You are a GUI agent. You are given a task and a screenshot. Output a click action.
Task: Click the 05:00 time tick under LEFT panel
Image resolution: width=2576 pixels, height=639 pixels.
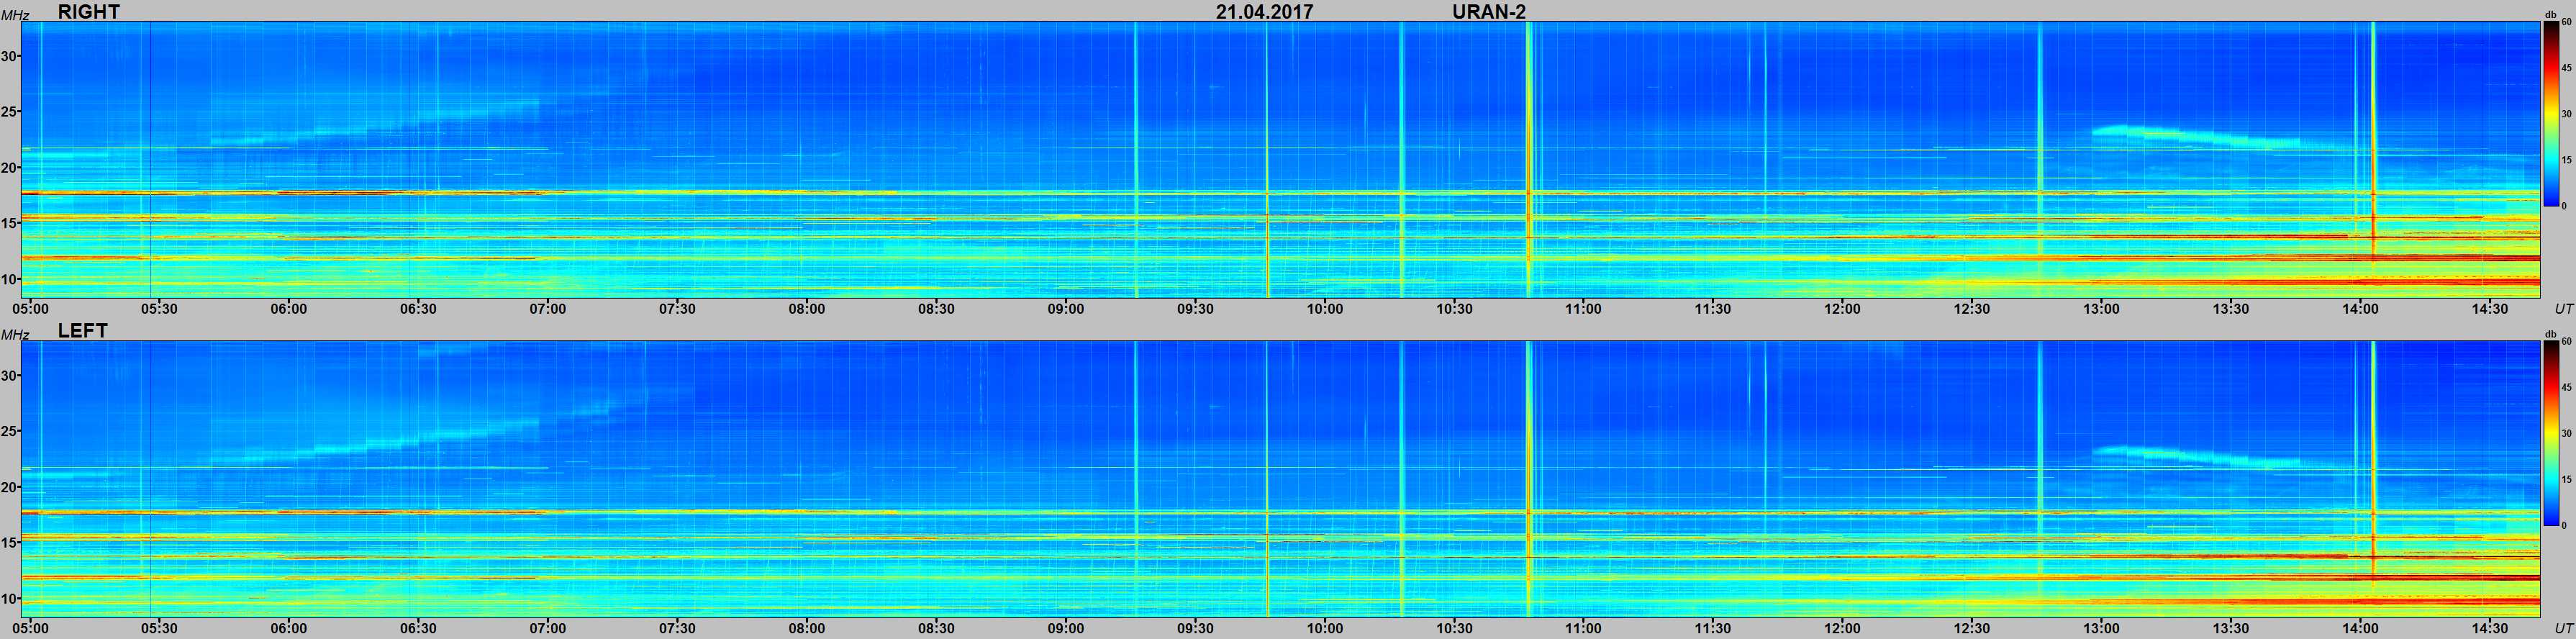(30, 628)
